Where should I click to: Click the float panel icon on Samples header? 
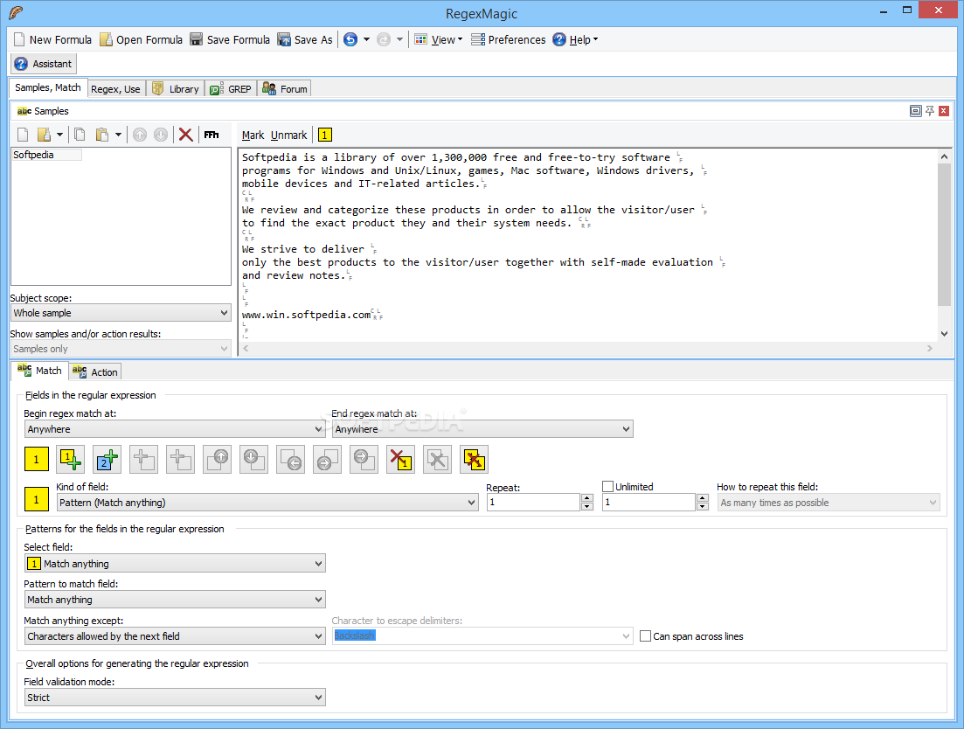coord(915,111)
